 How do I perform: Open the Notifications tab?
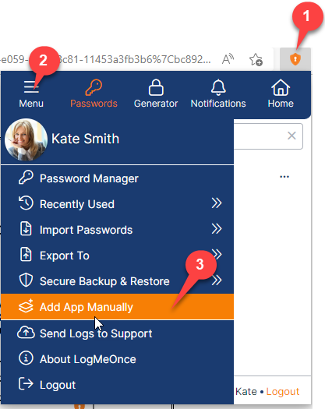point(218,93)
